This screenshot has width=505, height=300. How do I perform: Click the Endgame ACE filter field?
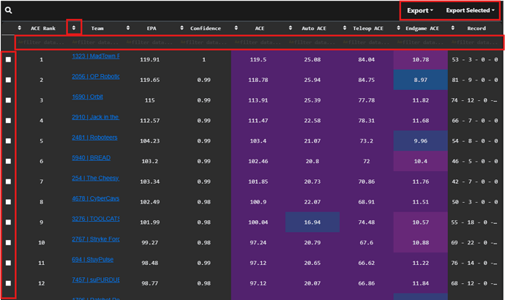pyautogui.click(x=420, y=42)
